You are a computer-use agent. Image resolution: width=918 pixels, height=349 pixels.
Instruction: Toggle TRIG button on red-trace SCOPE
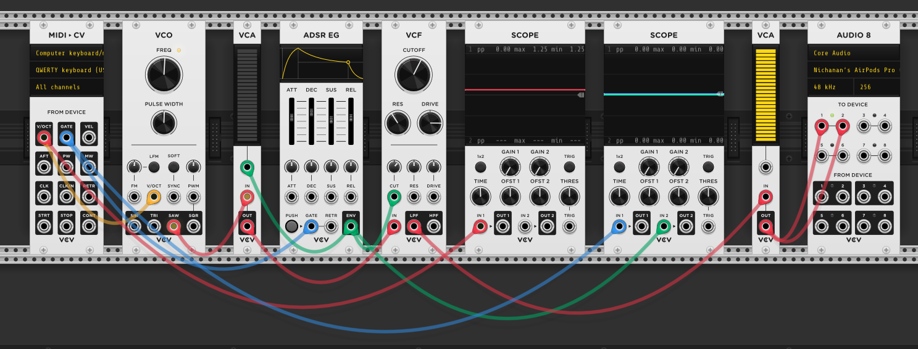tap(569, 167)
